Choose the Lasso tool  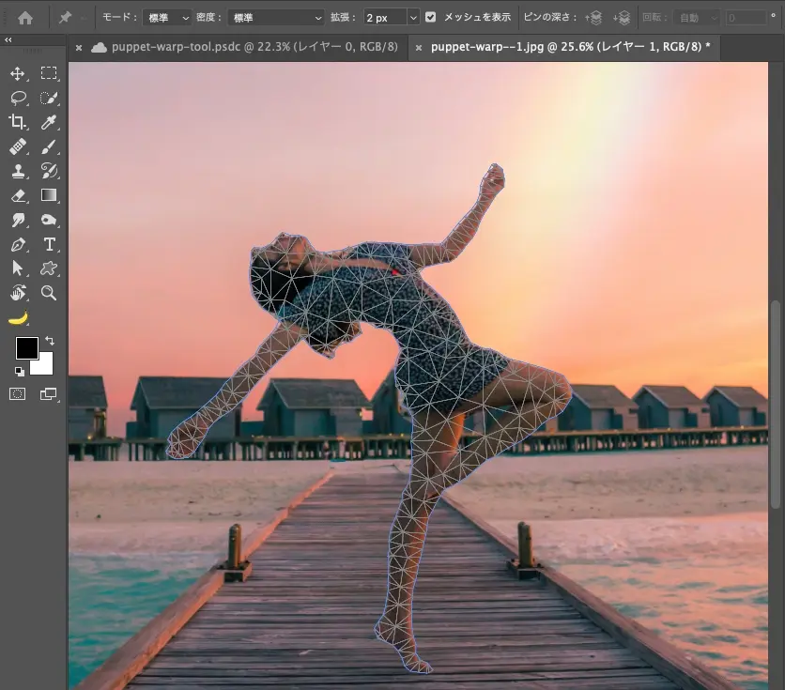[x=18, y=98]
